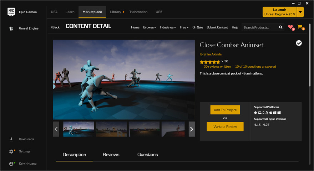Expand the Browse menu
This screenshot has height=171, width=314.
click(x=150, y=27)
